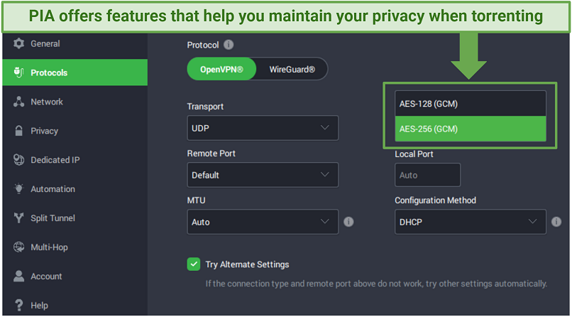Open the Transport UDP dropdown
This screenshot has width=572, height=317.
[x=263, y=128]
